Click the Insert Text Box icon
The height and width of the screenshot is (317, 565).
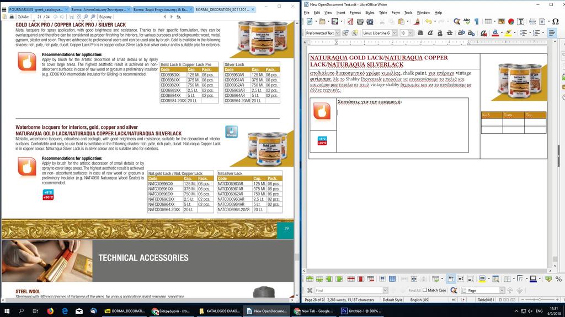521,21
